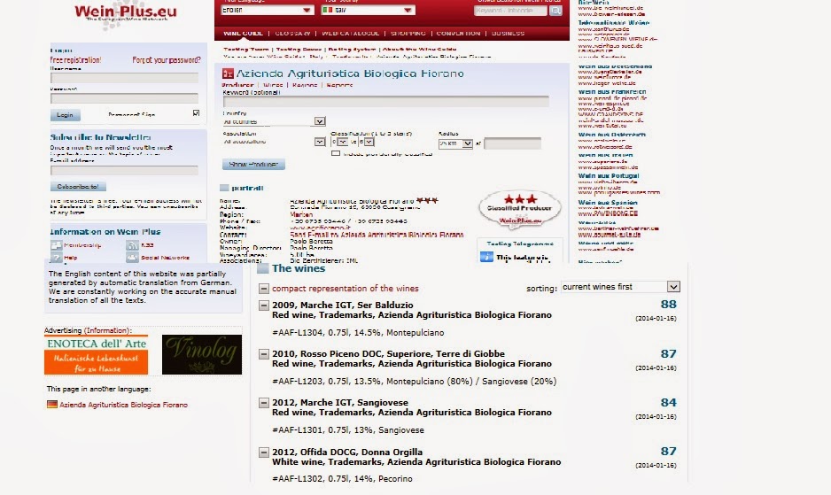Switch to the Reports tab
Screen dimensions: 831x495
tap(339, 85)
